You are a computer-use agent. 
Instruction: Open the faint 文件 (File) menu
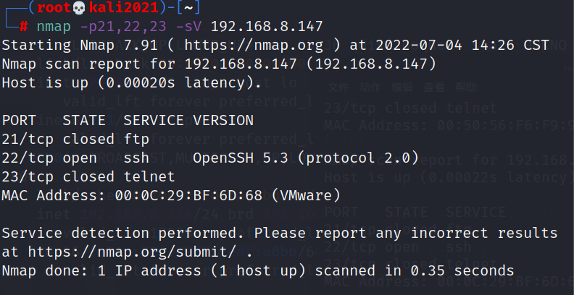[x=338, y=87]
